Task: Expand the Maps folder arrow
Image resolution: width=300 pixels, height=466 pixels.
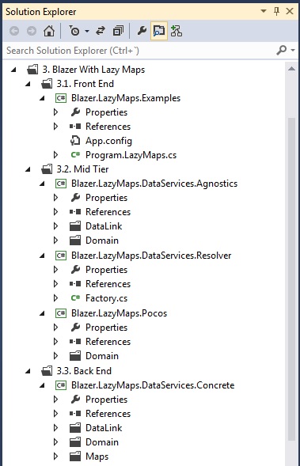Action: [x=55, y=457]
